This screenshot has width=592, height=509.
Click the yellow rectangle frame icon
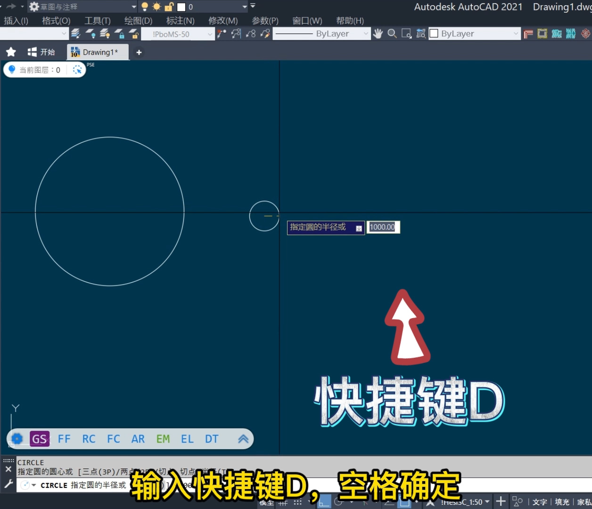(543, 33)
